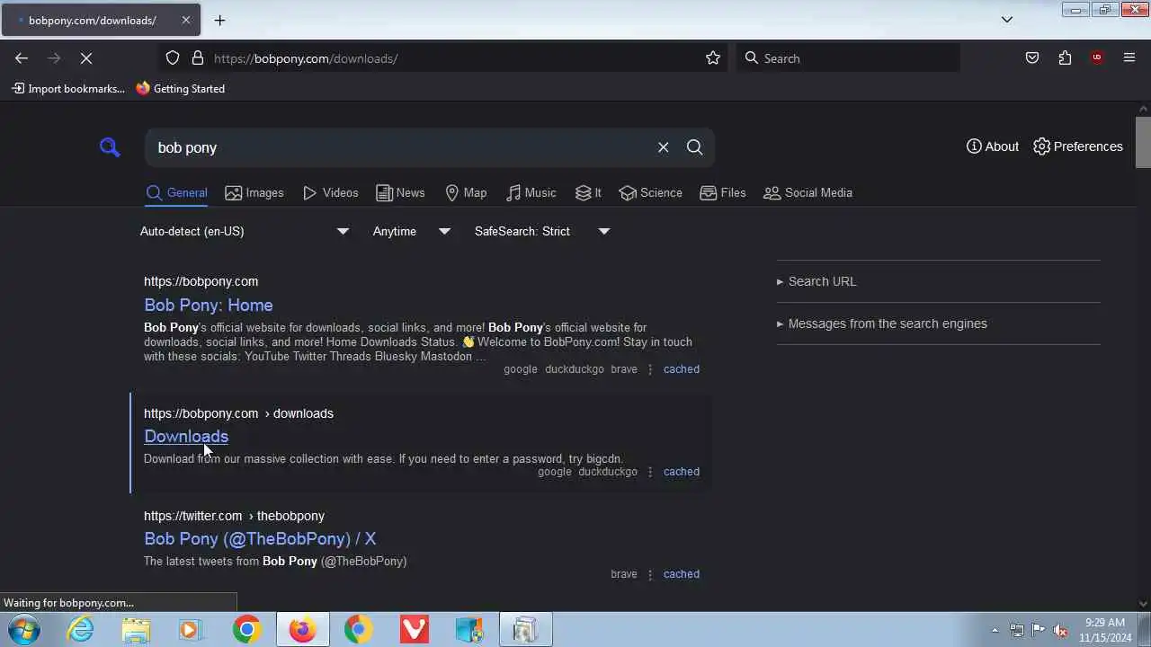List all tabs dropdown arrow

point(1007,20)
